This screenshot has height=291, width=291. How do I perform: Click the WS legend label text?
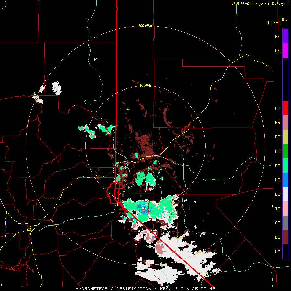(278, 180)
